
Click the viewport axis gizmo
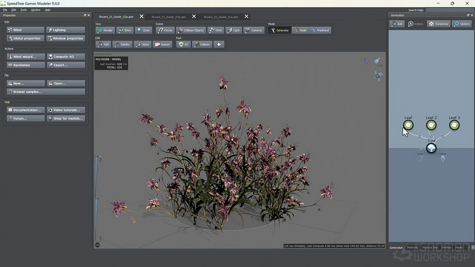coord(364,61)
